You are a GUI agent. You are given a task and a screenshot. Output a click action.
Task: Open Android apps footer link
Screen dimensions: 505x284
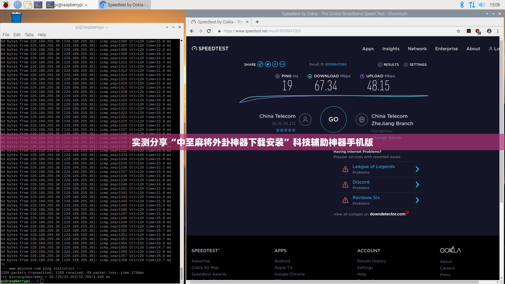(x=282, y=261)
